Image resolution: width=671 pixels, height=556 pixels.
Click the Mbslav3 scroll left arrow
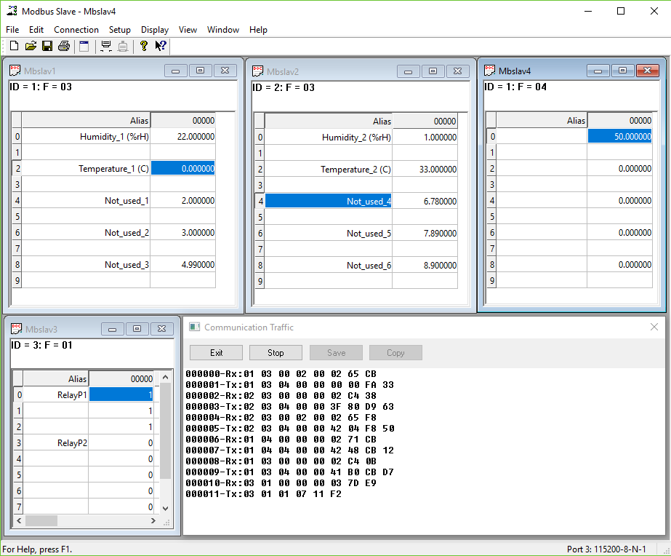pyautogui.click(x=19, y=520)
